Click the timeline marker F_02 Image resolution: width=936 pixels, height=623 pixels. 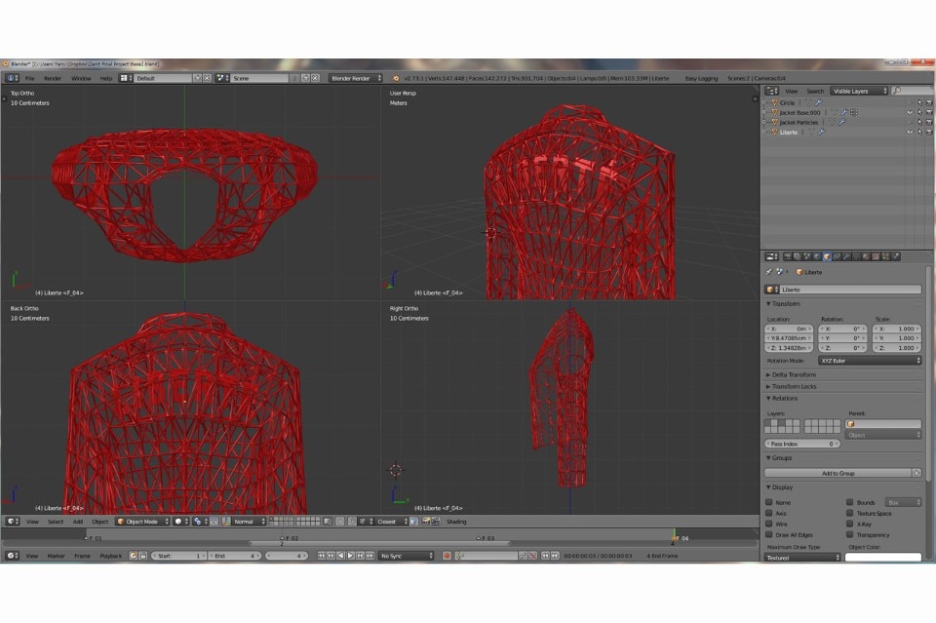(283, 537)
